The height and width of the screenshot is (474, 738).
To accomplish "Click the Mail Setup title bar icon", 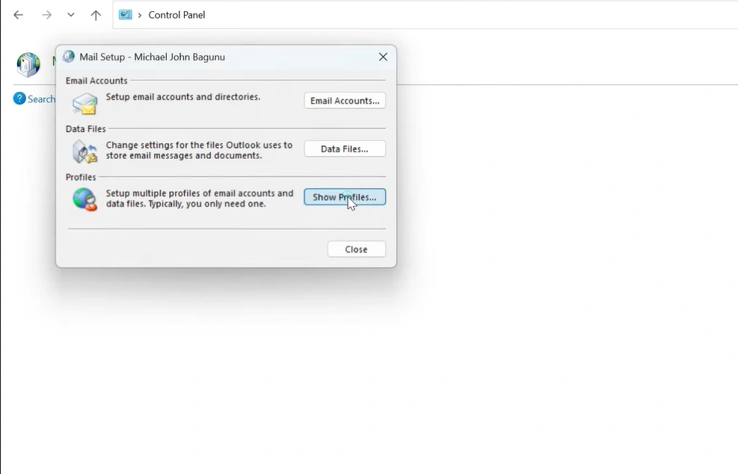I will coord(68,56).
